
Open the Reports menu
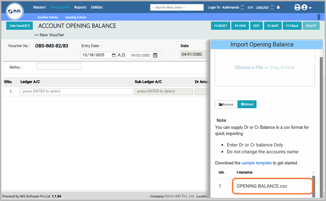tap(80, 7)
